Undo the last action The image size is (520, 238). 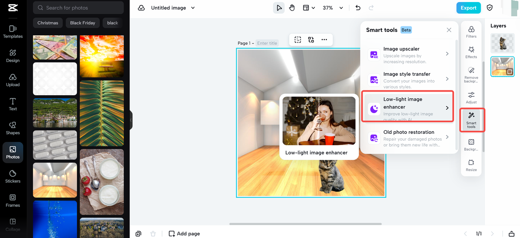point(357,8)
